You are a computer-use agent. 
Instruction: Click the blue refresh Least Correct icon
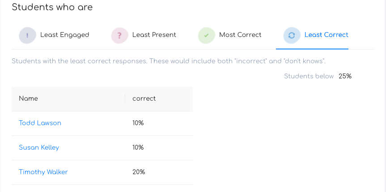coord(292,35)
